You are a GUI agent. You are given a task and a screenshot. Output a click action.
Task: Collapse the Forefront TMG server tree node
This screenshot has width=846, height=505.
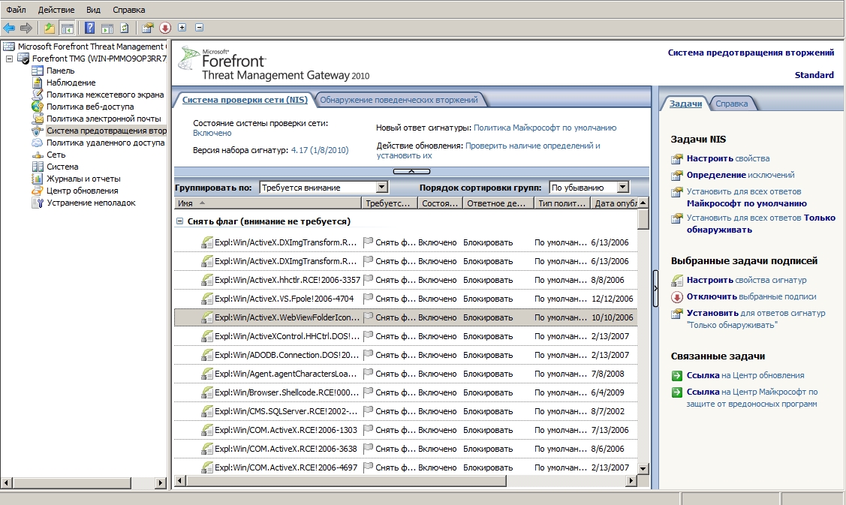click(9, 59)
